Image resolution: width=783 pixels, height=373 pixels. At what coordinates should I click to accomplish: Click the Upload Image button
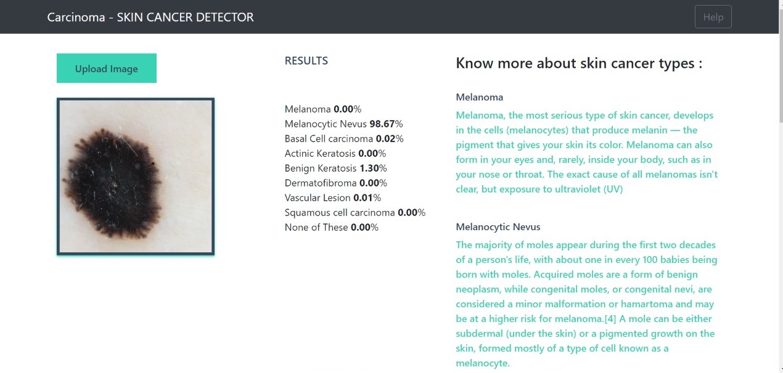(x=106, y=68)
